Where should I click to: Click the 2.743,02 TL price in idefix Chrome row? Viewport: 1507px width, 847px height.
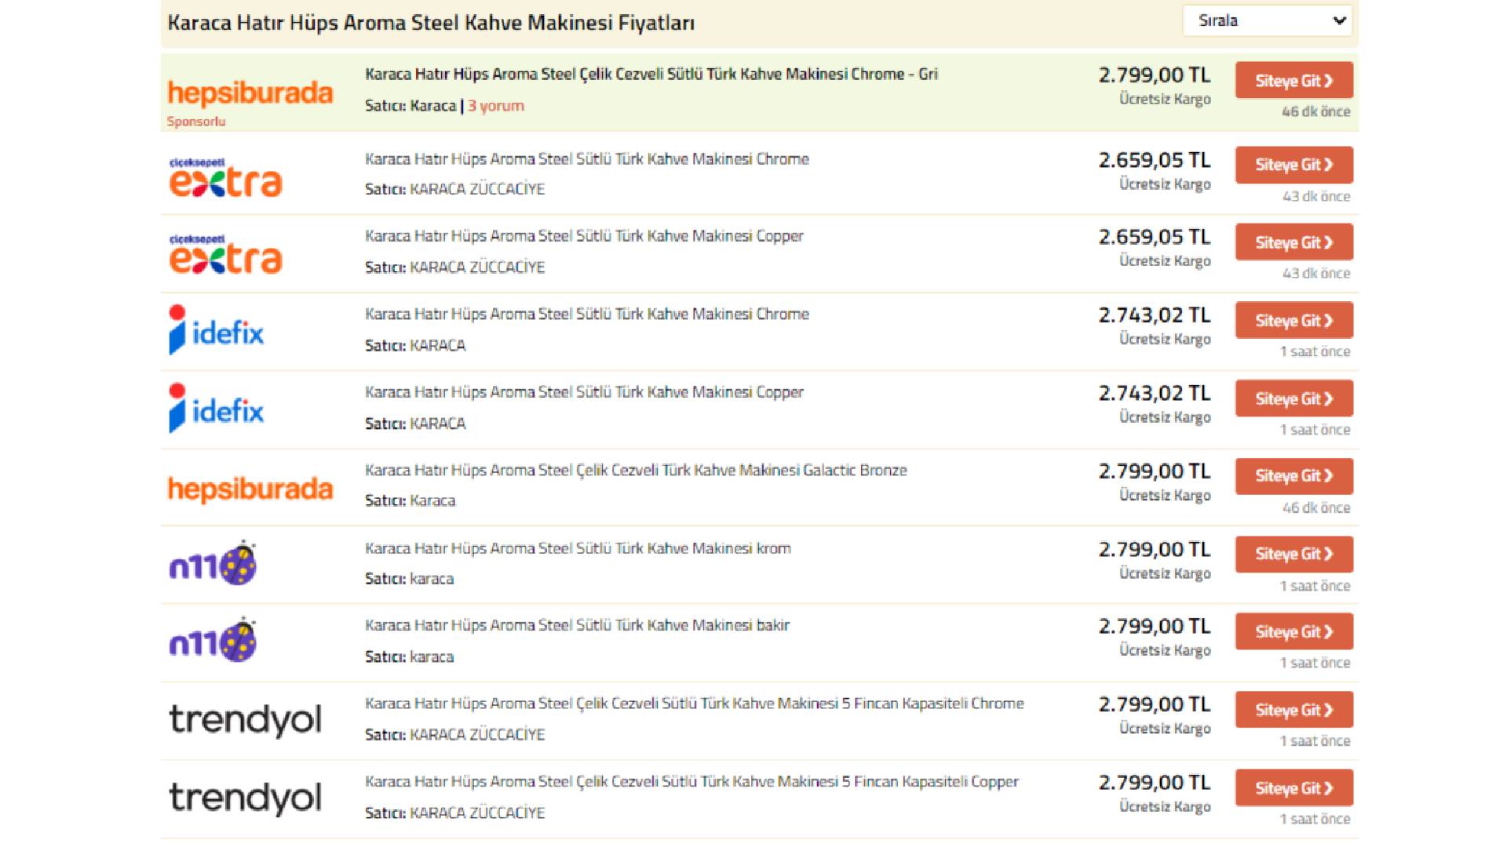coord(1155,315)
